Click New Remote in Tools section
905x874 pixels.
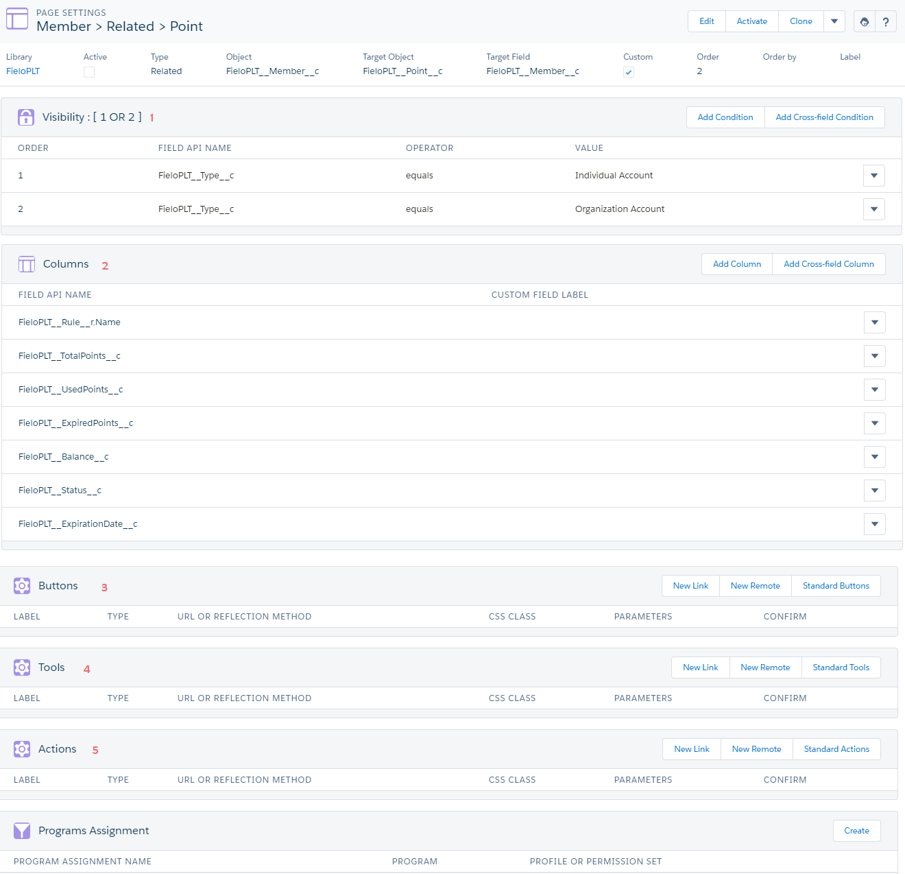point(766,668)
